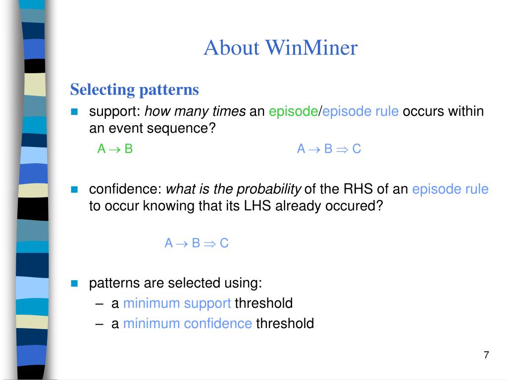Click the square bullet beside 'confidence'

(74, 190)
